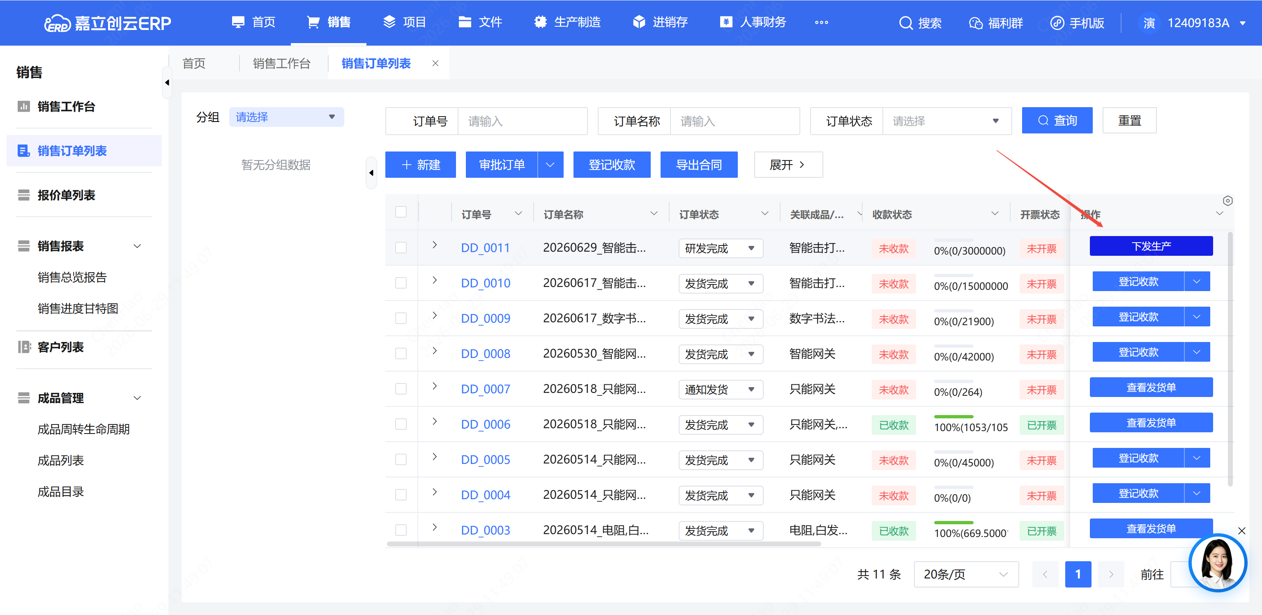Image resolution: width=1262 pixels, height=615 pixels.
Task: Open the 福利群 chat icon
Action: (975, 23)
